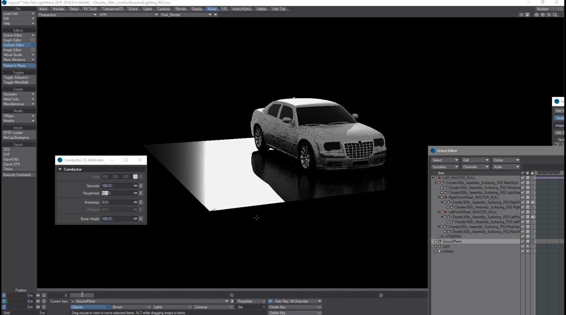Click the viewport rotate view icon
This screenshot has width=566, height=315.
(549, 15)
